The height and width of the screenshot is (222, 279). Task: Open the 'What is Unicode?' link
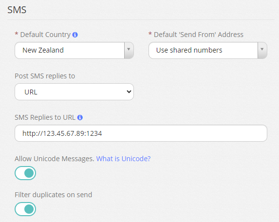123,159
